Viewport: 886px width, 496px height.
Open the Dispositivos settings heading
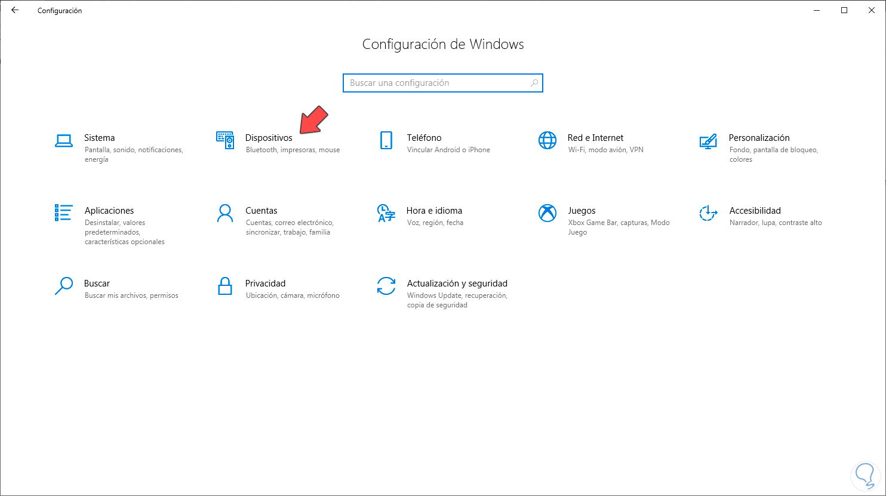click(x=269, y=138)
